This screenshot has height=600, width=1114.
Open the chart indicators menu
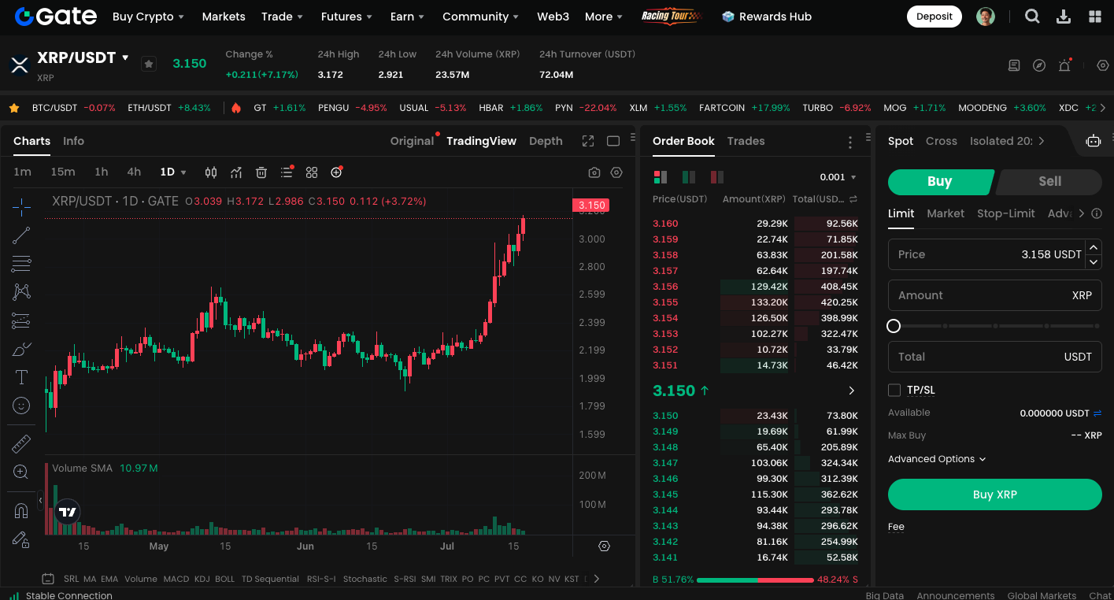tap(236, 172)
